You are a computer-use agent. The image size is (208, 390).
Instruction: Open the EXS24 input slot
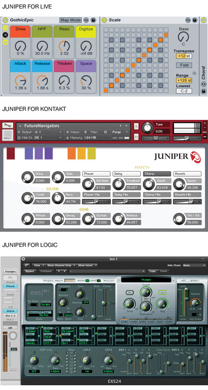(10, 311)
